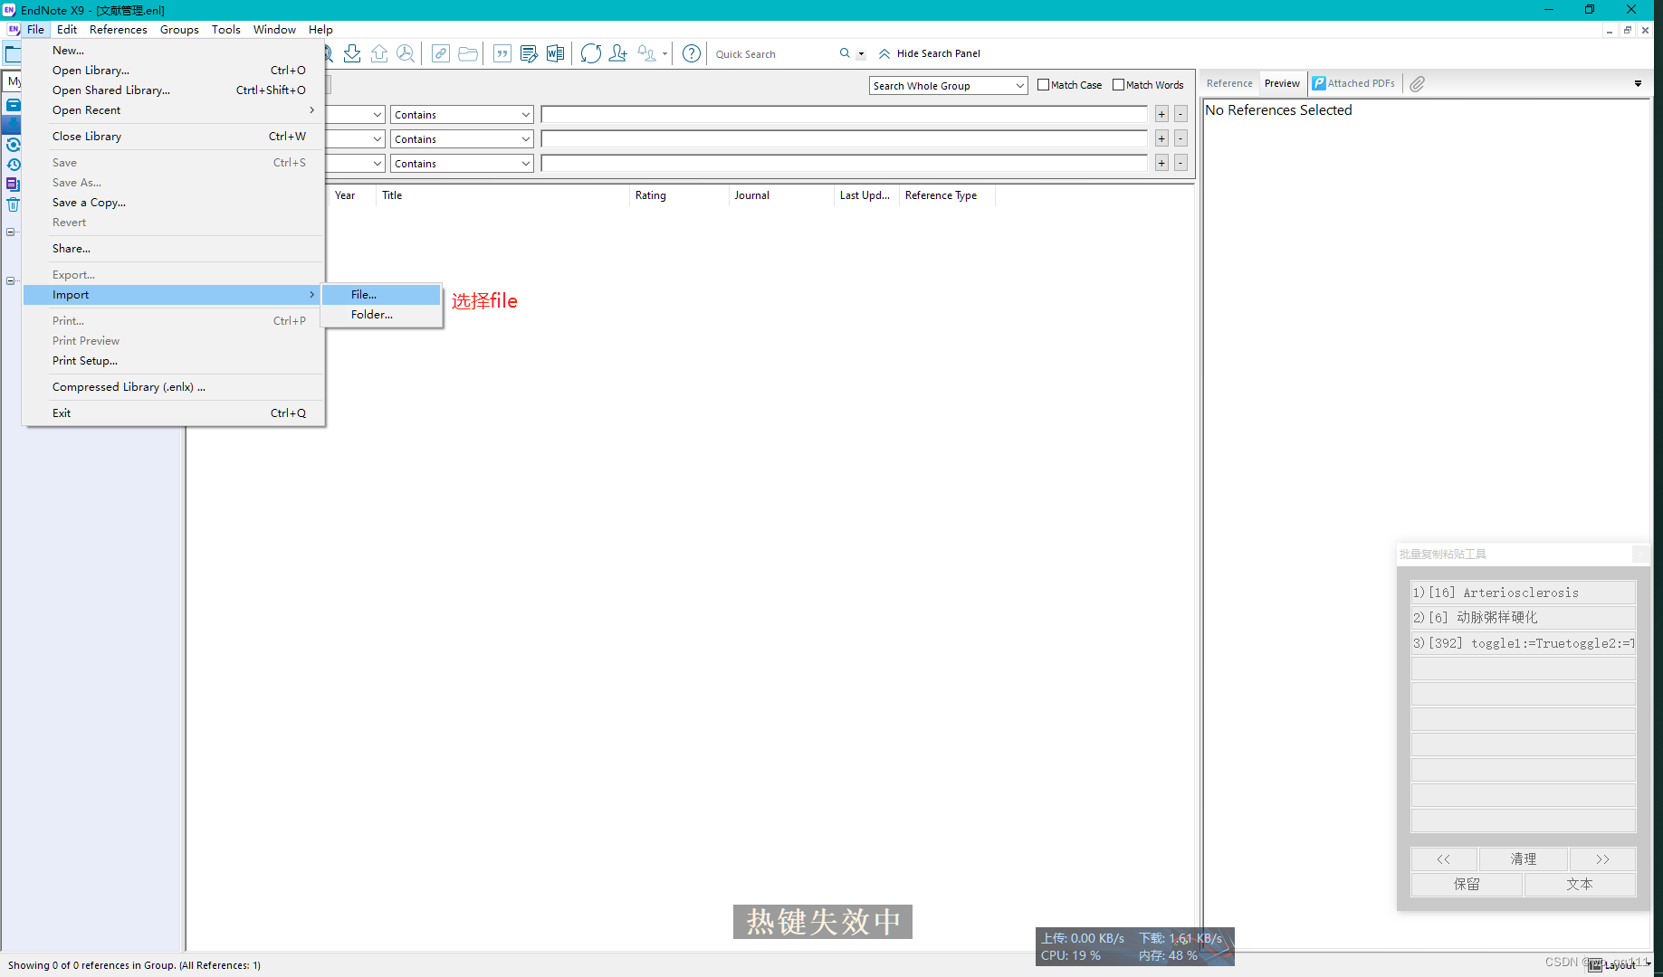Image resolution: width=1663 pixels, height=977 pixels.
Task: Choose Compressed Library (.enlx) menu item
Action: pos(173,387)
